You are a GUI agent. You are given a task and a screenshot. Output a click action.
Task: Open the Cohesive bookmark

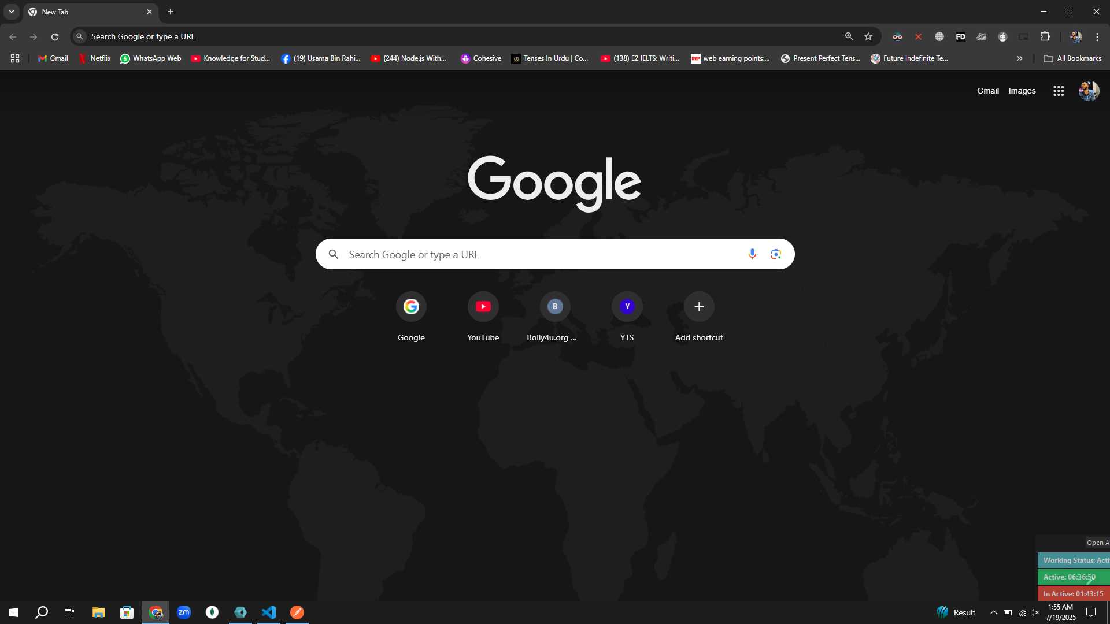click(481, 58)
